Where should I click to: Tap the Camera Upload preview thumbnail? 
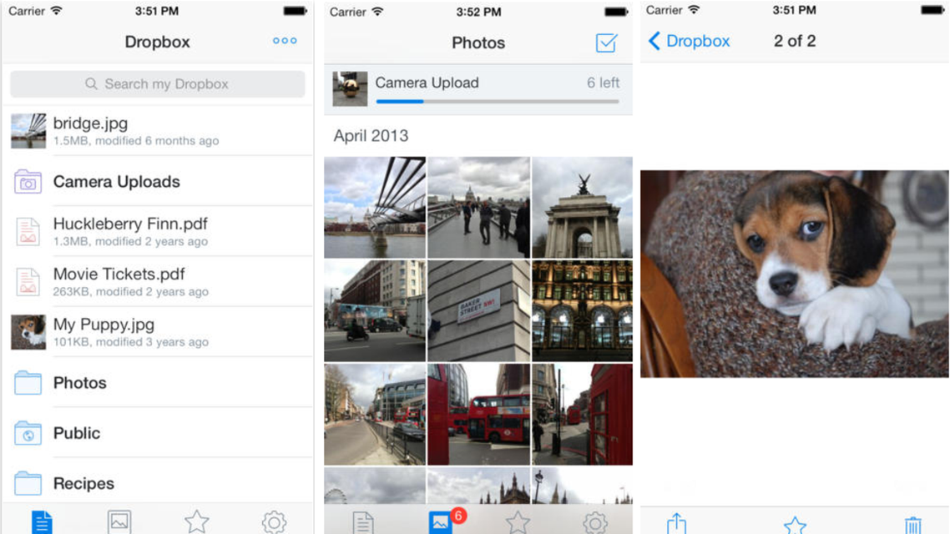[x=350, y=88]
